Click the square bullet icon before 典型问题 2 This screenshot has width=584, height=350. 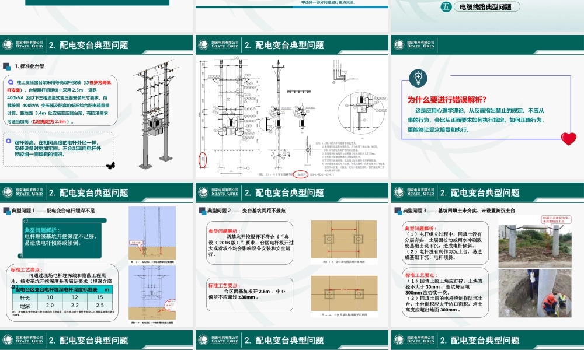pyautogui.click(x=202, y=211)
